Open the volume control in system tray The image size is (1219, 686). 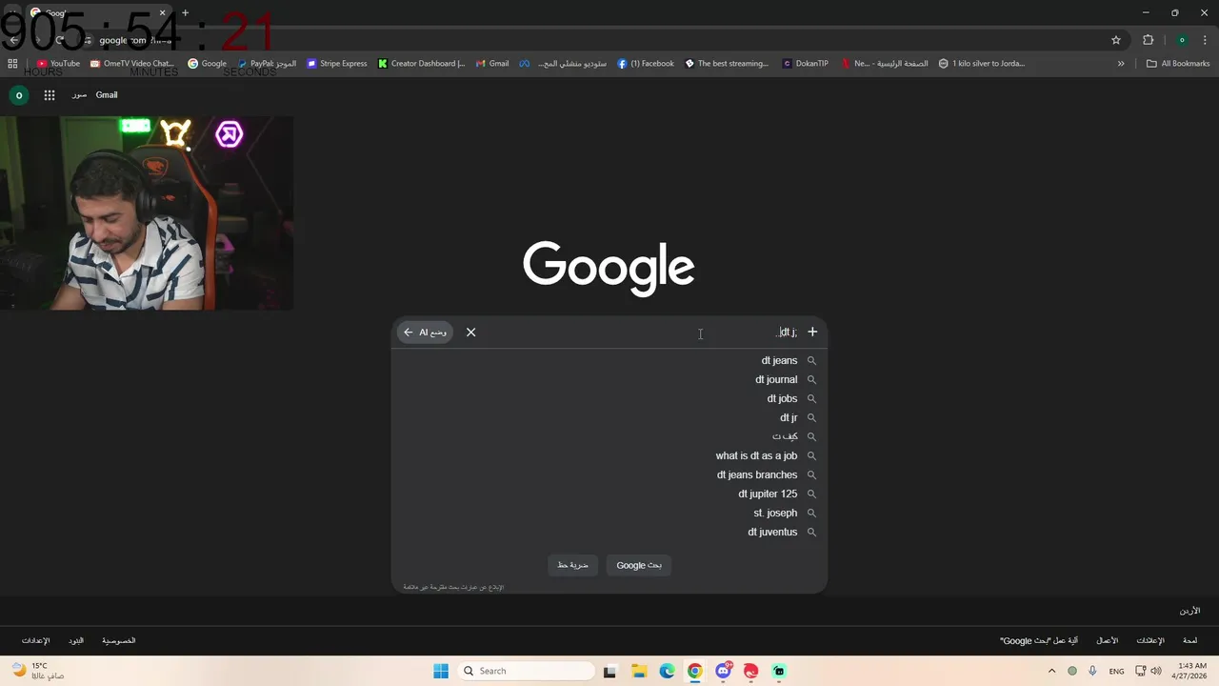[x=1156, y=671]
